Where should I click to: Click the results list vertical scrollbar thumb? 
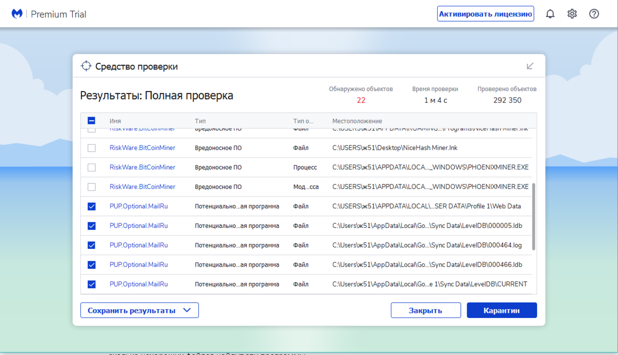(x=534, y=217)
